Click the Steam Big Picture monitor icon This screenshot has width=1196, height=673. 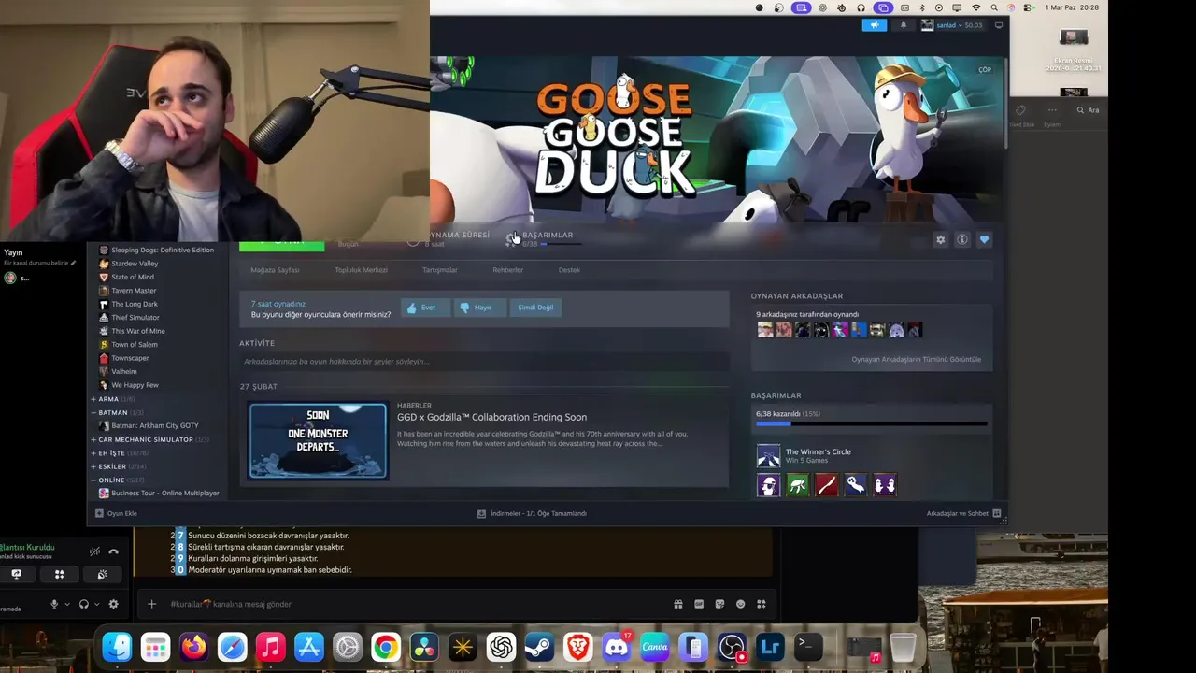point(999,25)
